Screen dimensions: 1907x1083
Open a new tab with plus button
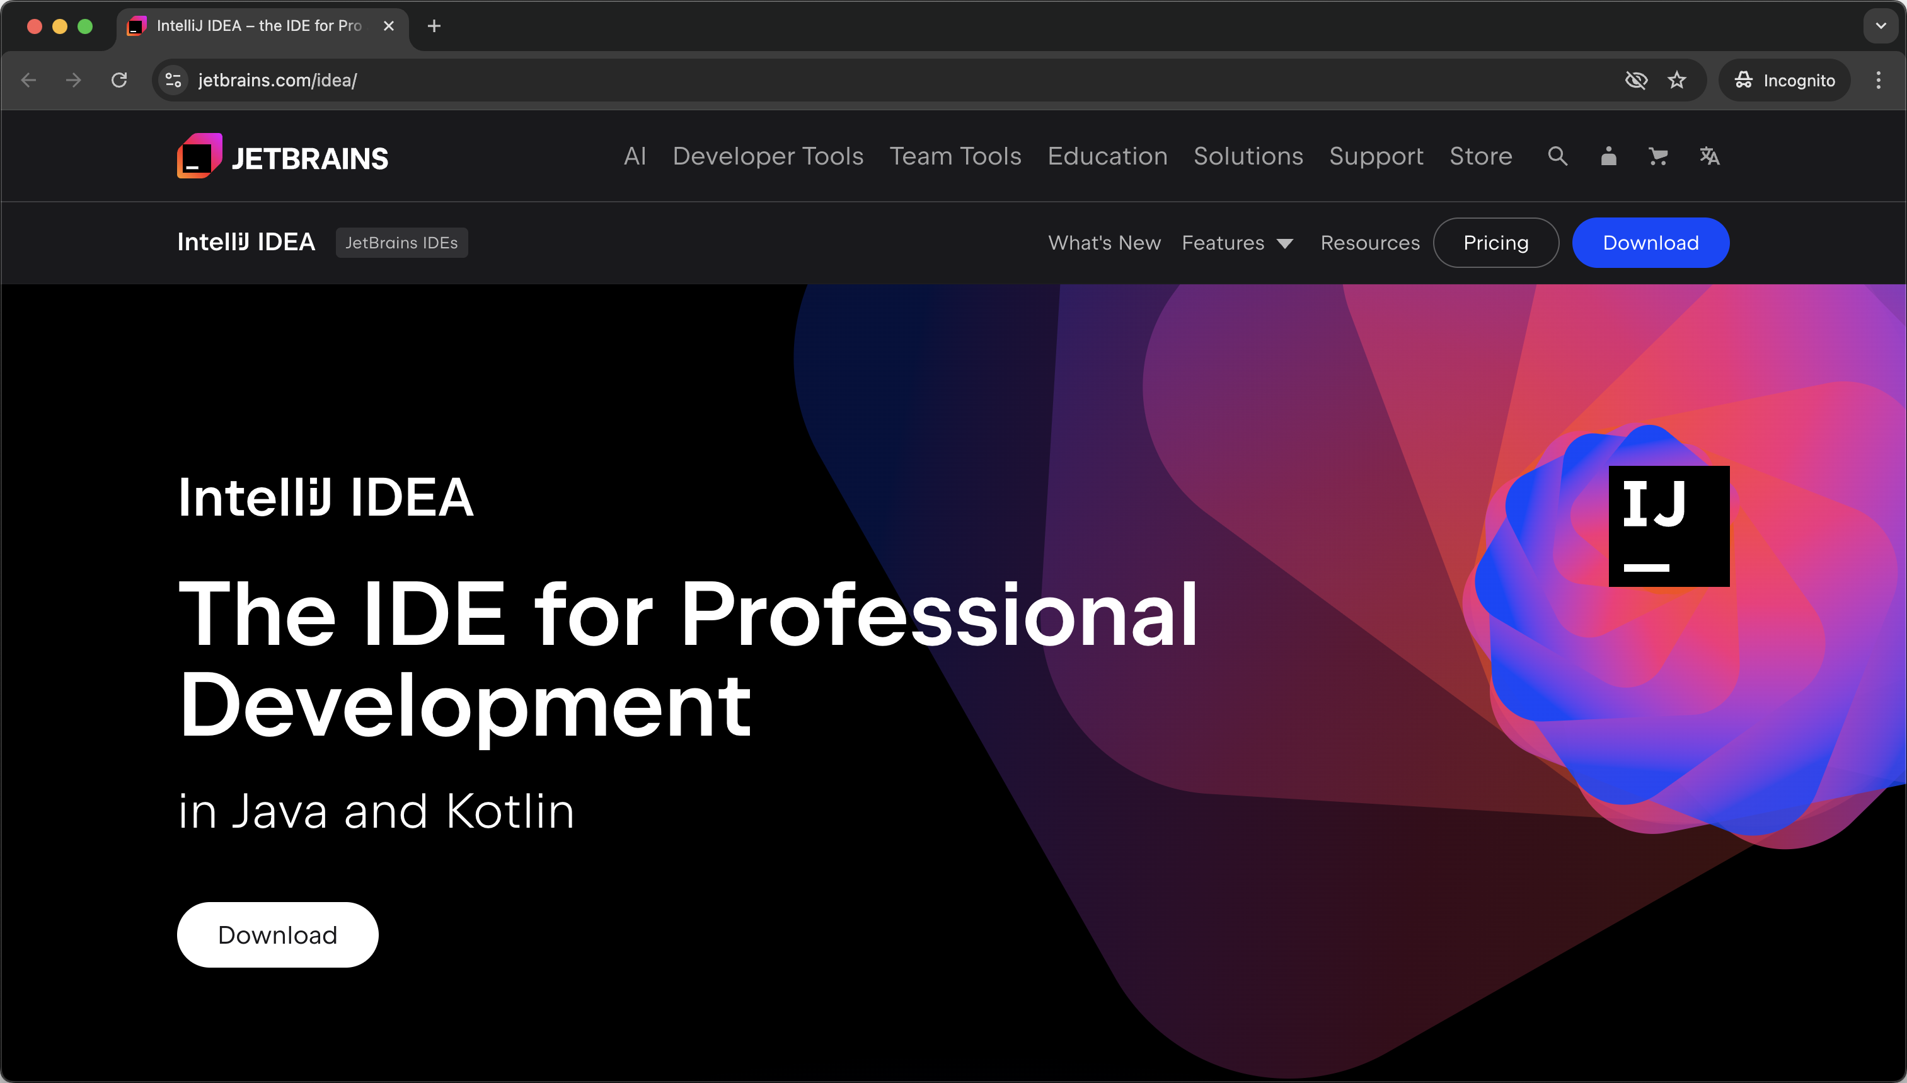(434, 26)
